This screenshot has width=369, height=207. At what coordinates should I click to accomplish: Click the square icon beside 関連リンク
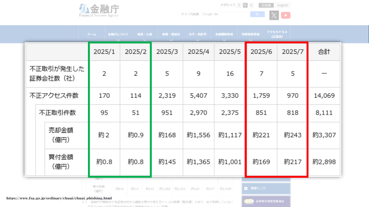(x=246, y=189)
